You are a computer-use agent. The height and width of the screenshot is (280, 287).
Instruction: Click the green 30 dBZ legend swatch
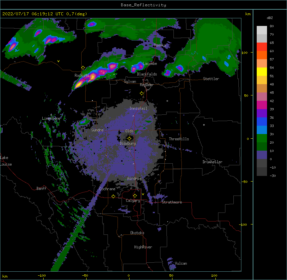click(262, 138)
